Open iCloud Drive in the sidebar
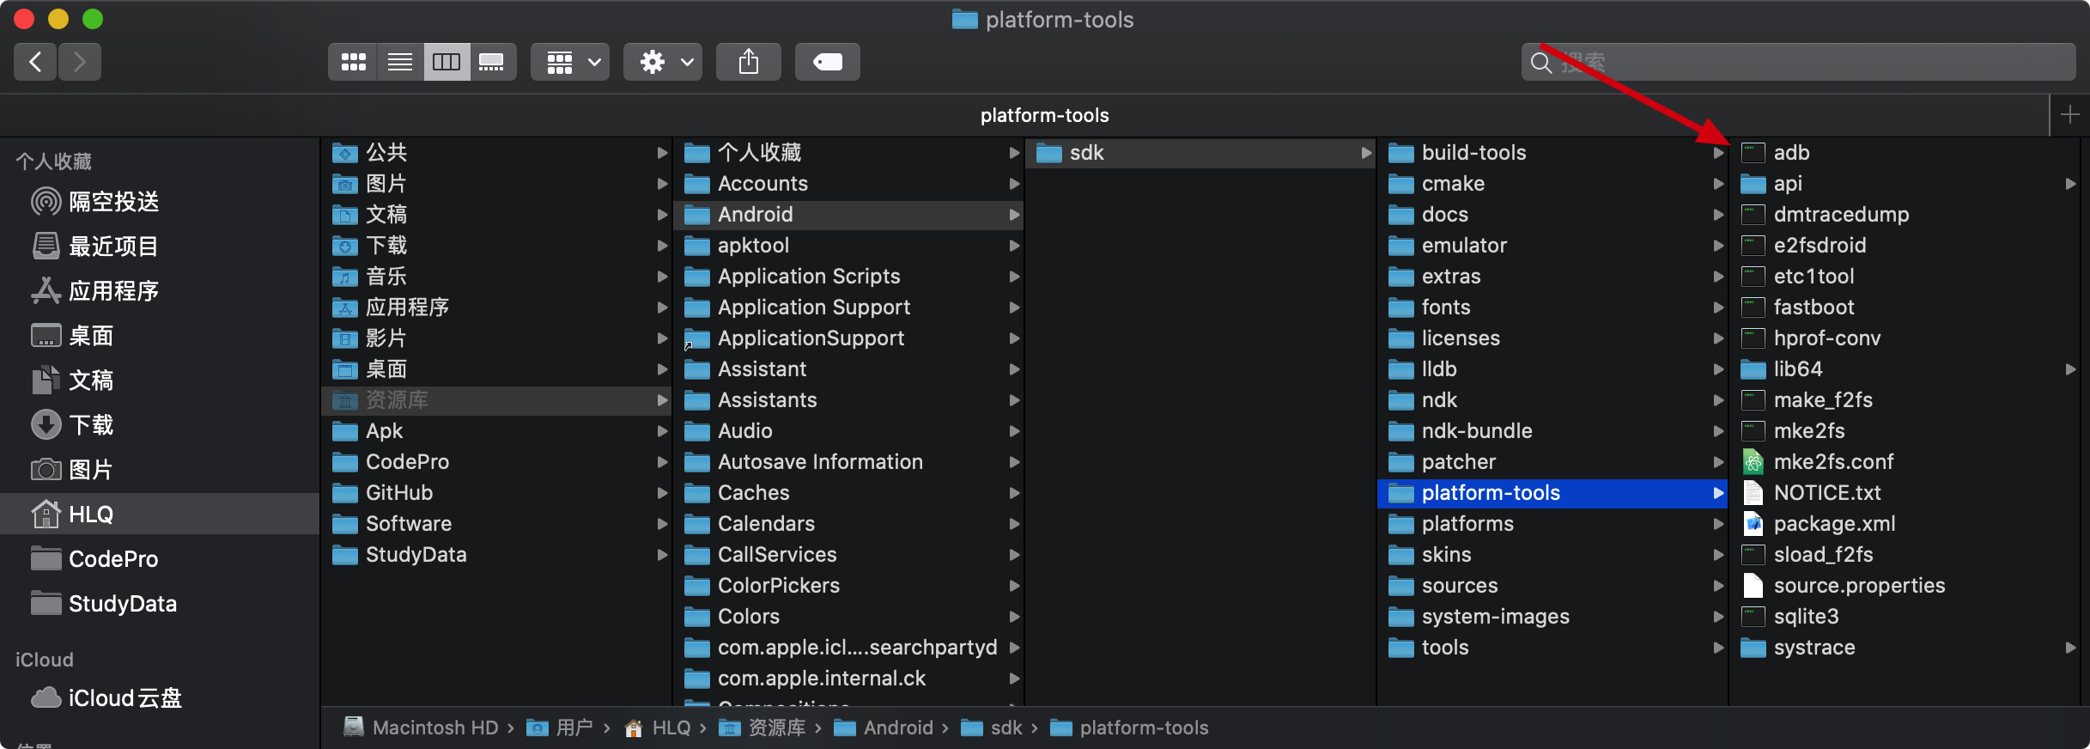The image size is (2090, 749). [x=125, y=698]
